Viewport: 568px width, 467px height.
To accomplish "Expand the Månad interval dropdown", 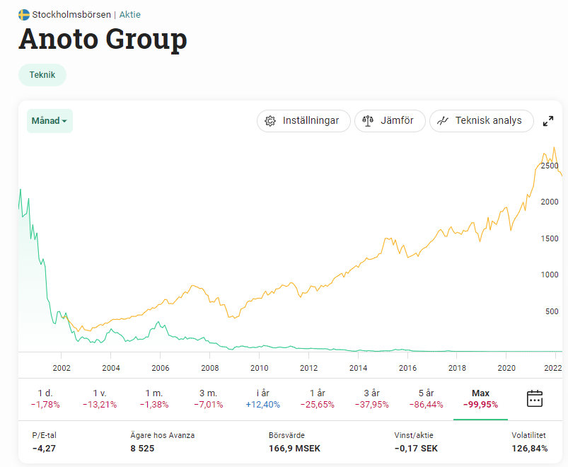I will [50, 121].
